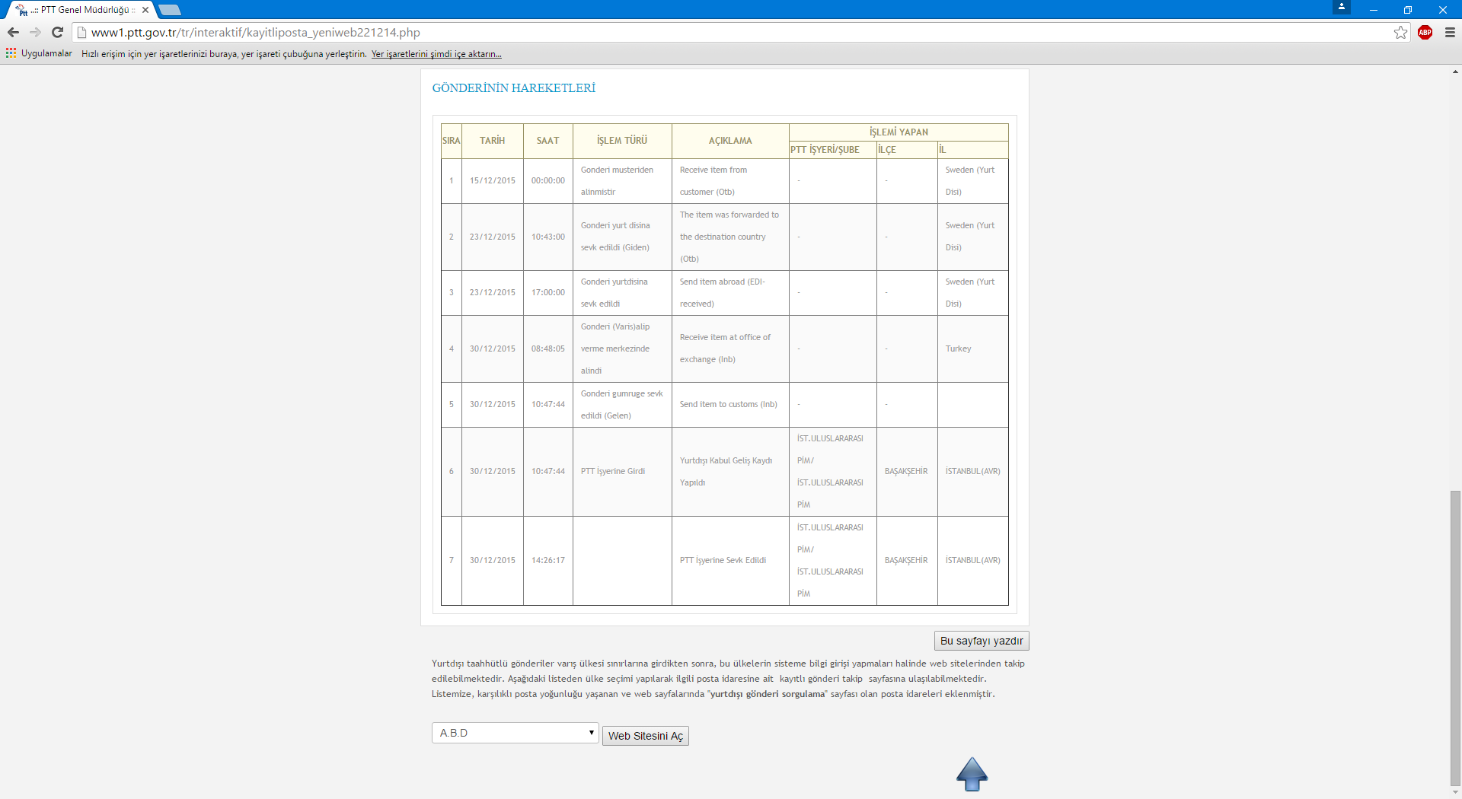Click 'Yurtdışı Kabul Geliş Kaydı Yapıldı' cell
This screenshot has height=799, width=1462.
730,472
